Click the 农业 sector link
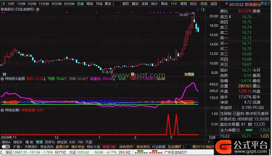The width and height of the screenshot is (272, 156). click(x=264, y=3)
